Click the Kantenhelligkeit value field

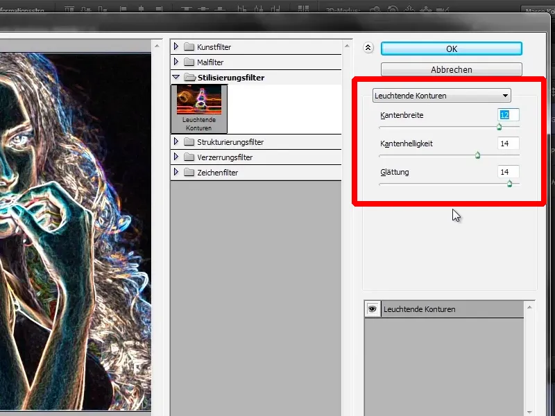pos(509,144)
